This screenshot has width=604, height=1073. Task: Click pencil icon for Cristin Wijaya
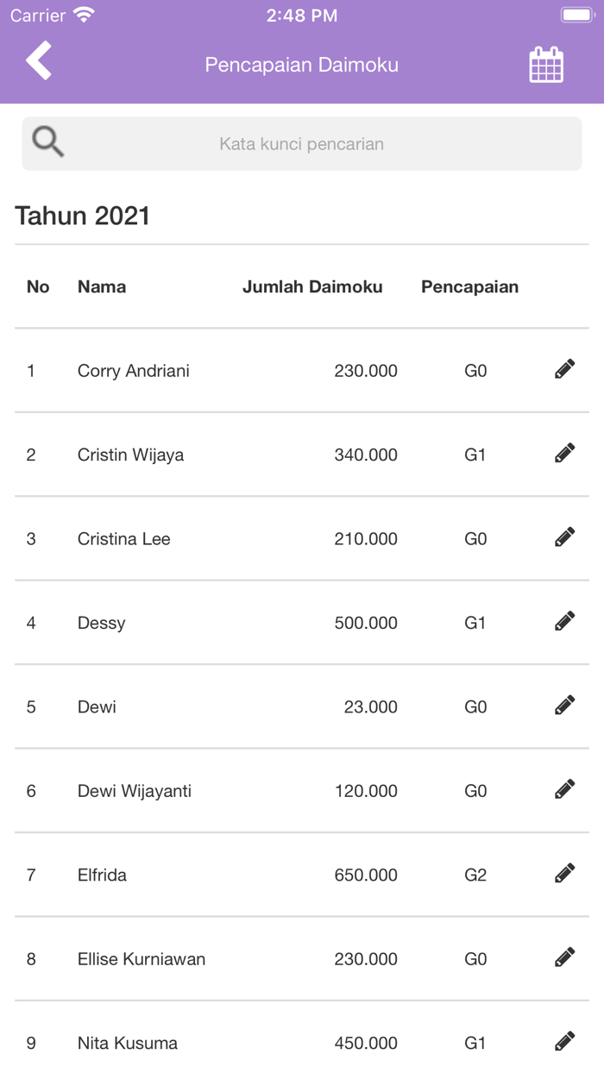click(564, 454)
